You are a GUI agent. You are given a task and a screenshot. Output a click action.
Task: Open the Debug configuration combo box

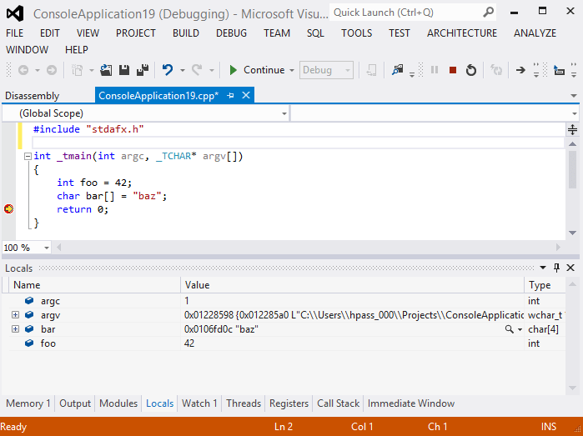326,70
